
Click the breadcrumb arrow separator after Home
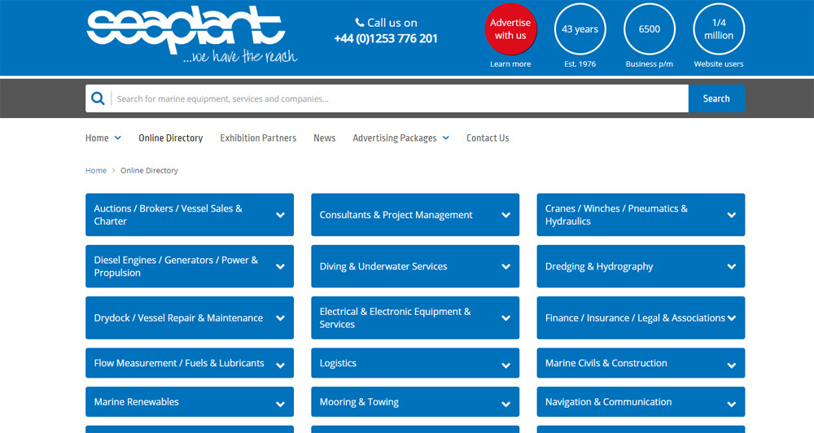point(113,170)
